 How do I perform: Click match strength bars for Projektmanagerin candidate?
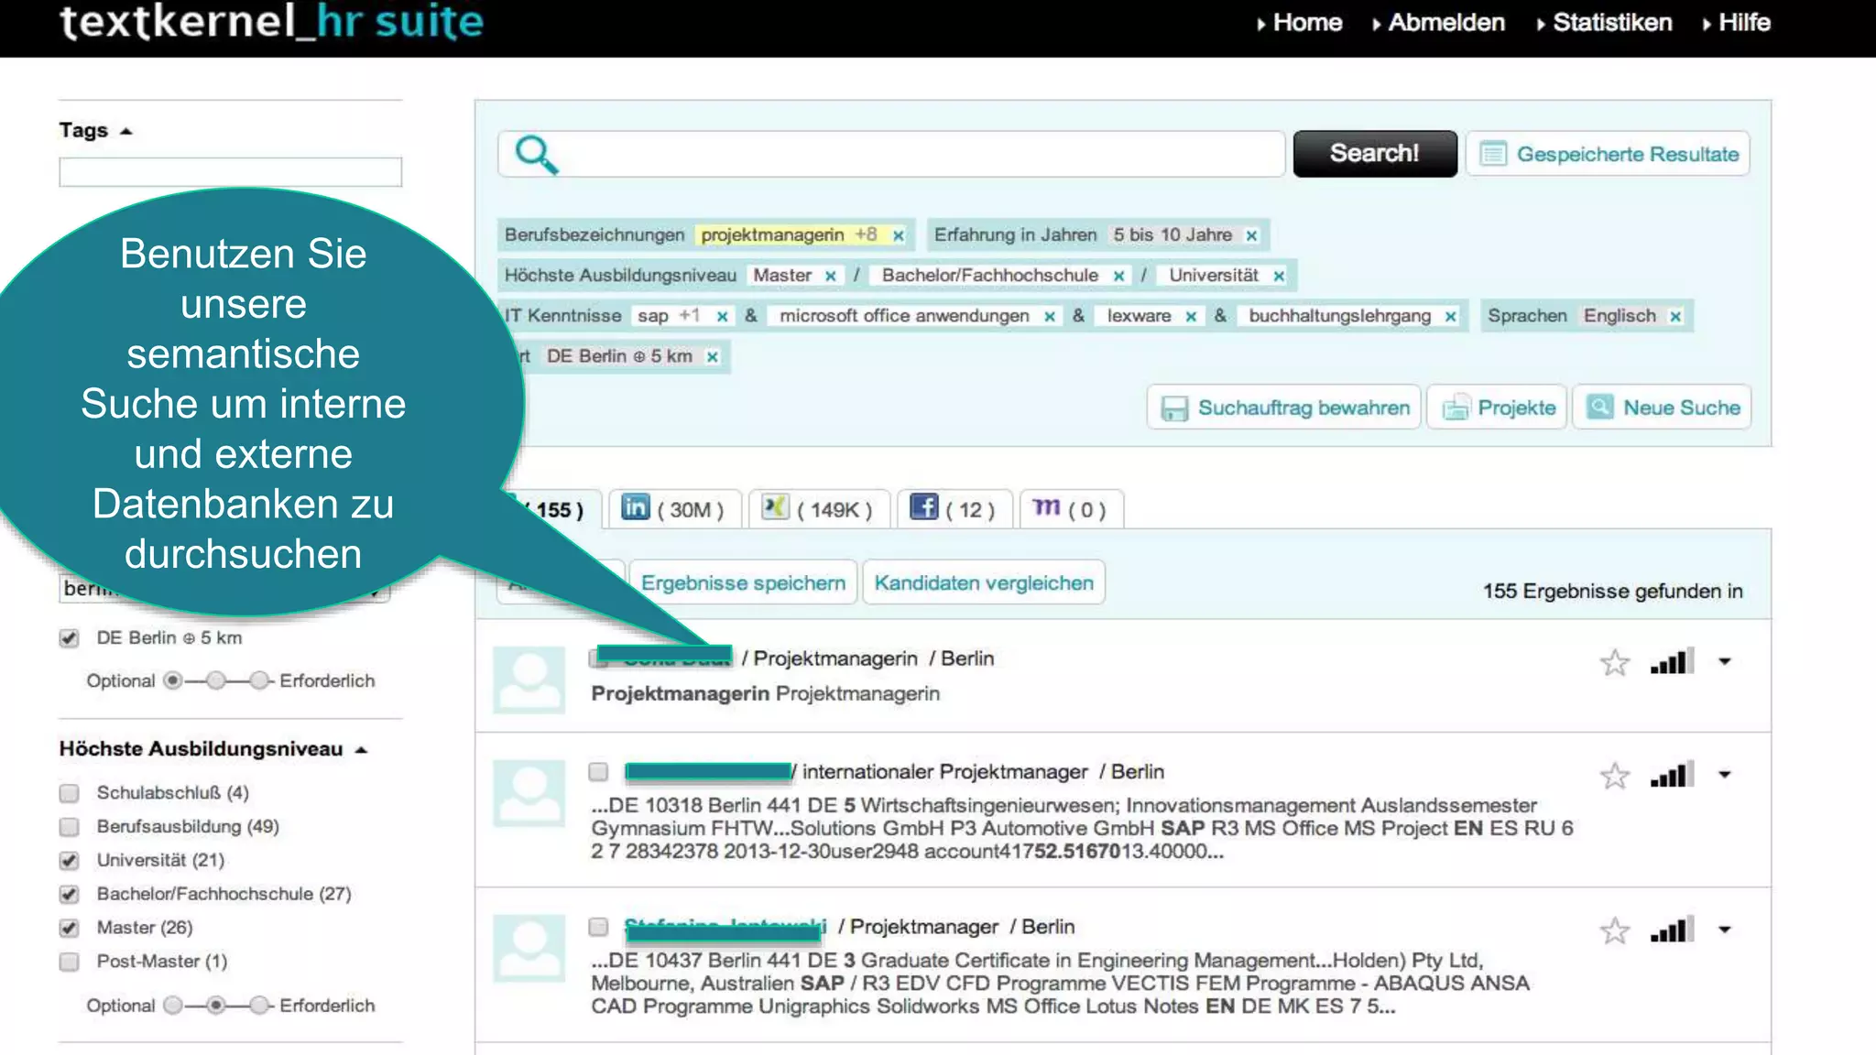pos(1673,661)
